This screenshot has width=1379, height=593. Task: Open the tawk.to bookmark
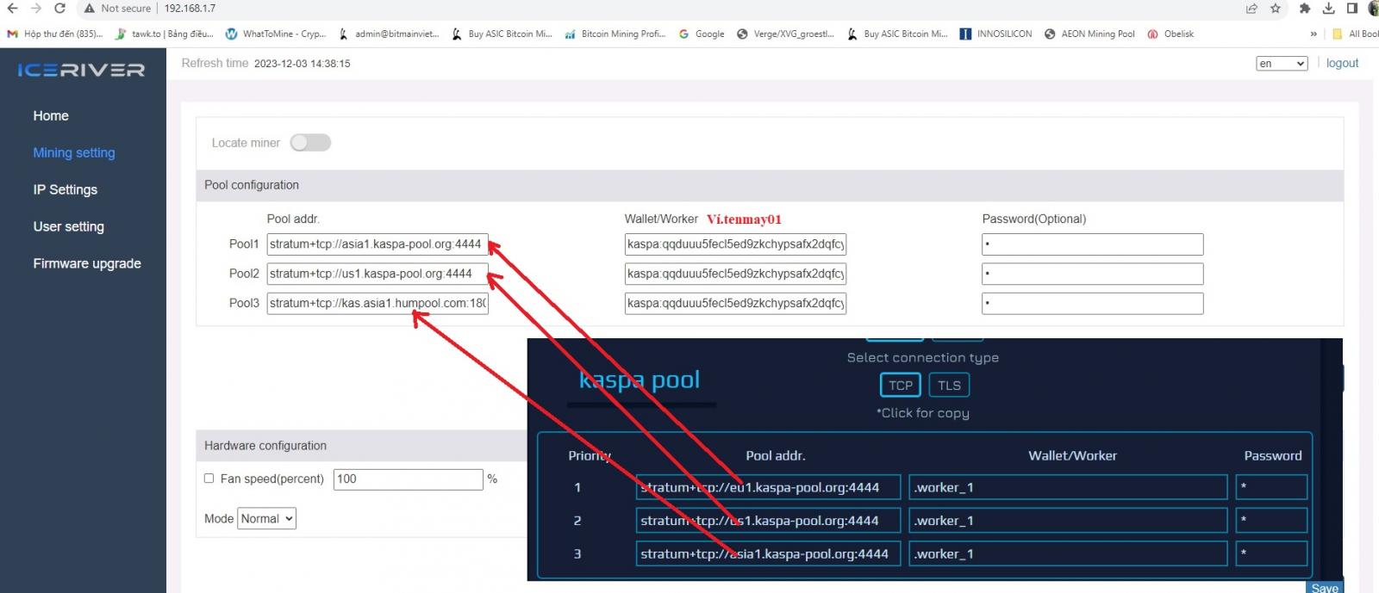tap(165, 34)
